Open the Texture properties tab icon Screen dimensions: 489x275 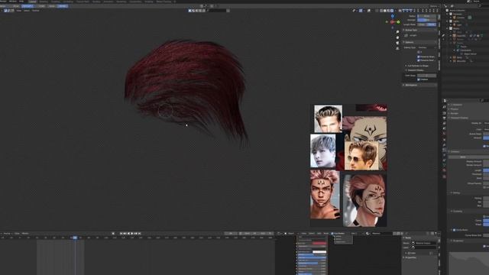pos(445,176)
